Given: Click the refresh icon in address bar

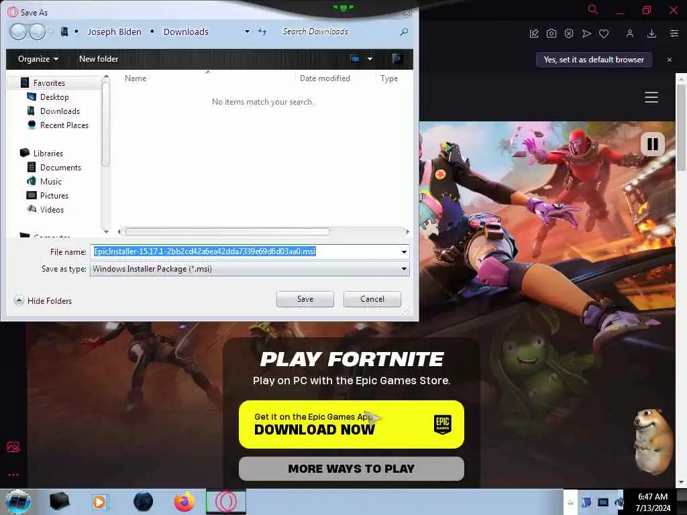Looking at the screenshot, I should coord(262,32).
